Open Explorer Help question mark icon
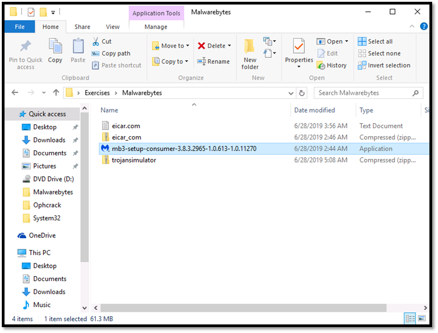Viewport: 438px width, 333px height. (424, 26)
